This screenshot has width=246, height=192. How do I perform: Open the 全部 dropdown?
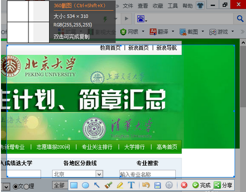(60, 185)
